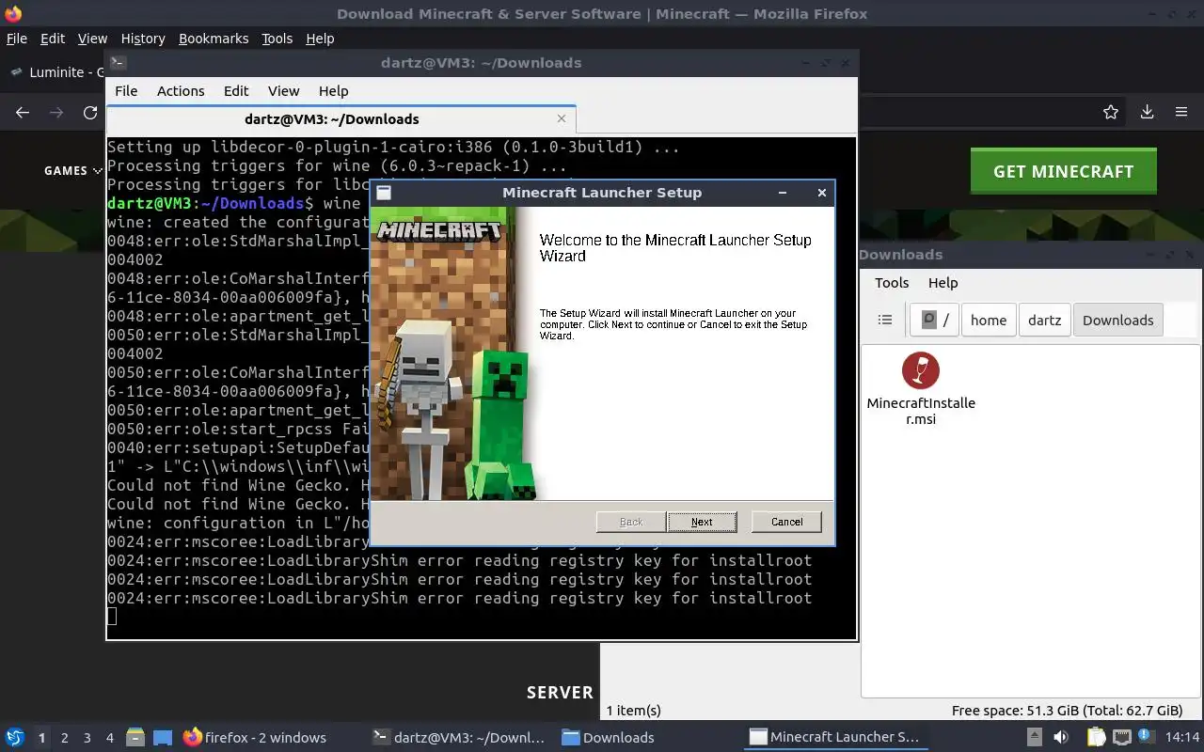
Task: Select the Luminite browser tab
Action: point(56,72)
